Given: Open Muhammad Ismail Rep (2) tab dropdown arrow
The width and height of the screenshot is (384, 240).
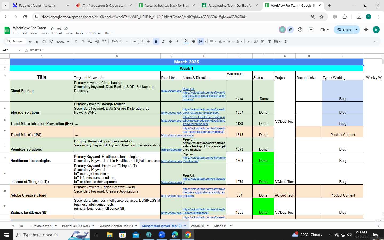Looking at the screenshot, I should point(185,226).
